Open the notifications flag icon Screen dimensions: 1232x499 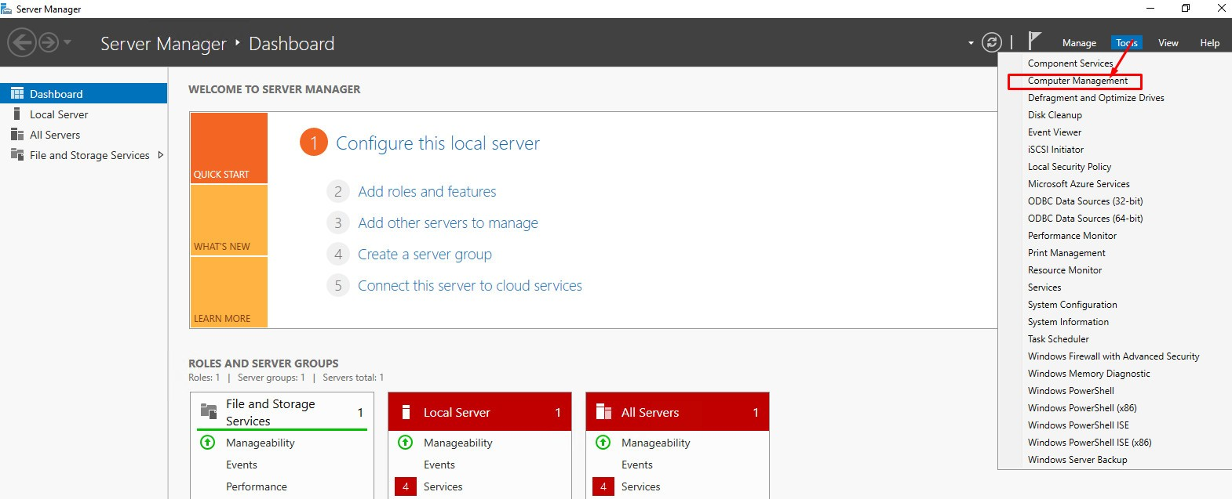point(1034,41)
